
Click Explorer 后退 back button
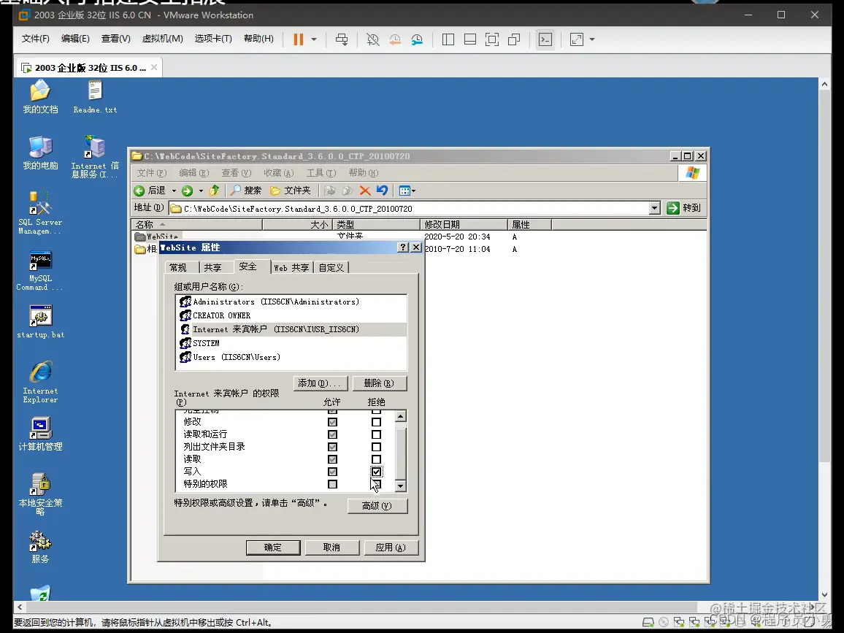[150, 191]
